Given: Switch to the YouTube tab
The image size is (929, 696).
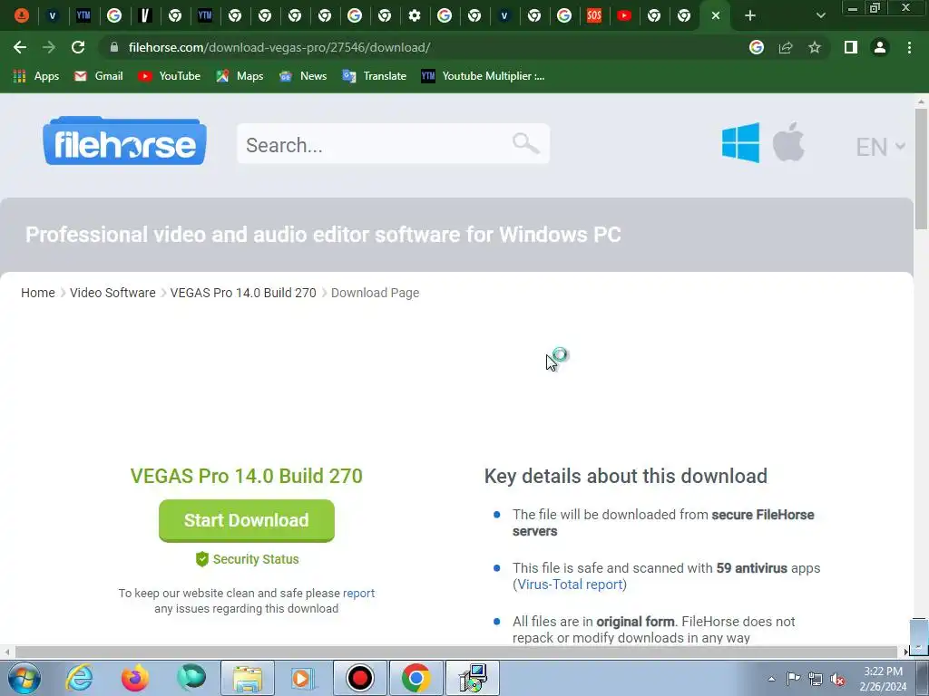Looking at the screenshot, I should (624, 15).
